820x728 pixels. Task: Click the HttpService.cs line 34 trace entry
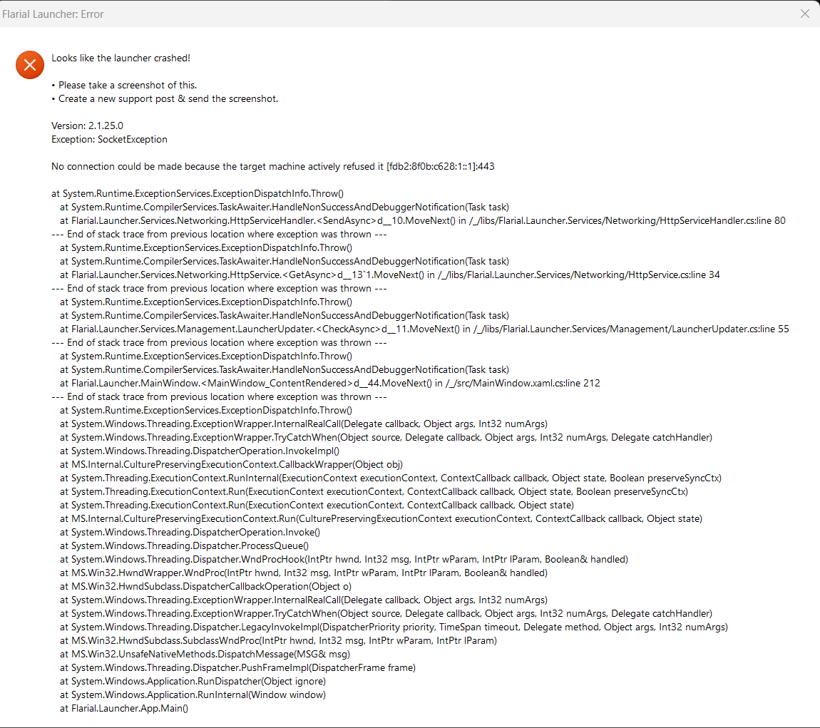[x=389, y=275]
